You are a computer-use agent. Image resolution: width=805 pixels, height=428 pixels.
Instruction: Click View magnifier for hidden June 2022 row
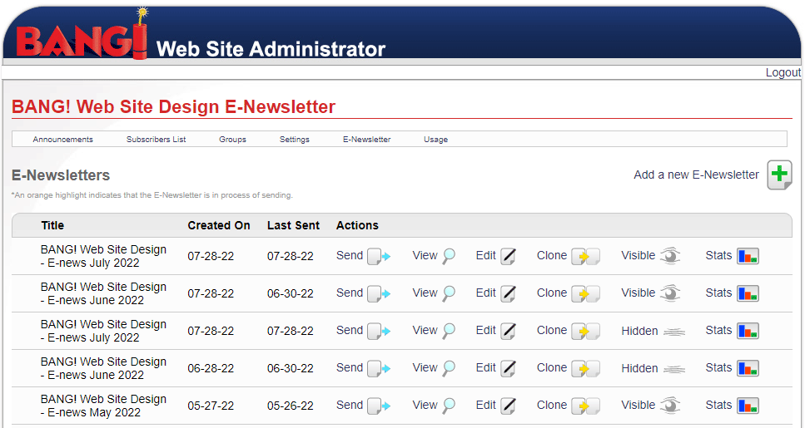[449, 368]
